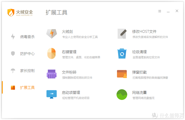Click the 轻松管理开机启动项目 description
The image size is (185, 120).
pyautogui.click(x=76, y=98)
